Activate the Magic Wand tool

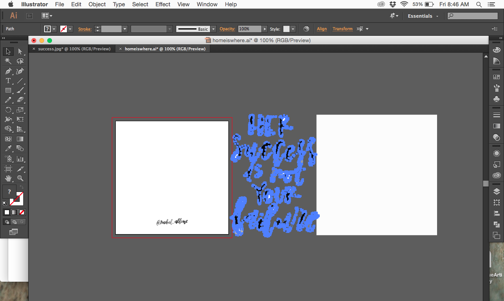pyautogui.click(x=8, y=61)
